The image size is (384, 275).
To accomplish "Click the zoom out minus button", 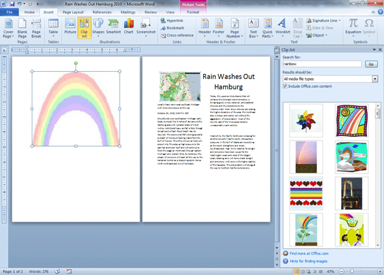I will pyautogui.click(x=341, y=271).
